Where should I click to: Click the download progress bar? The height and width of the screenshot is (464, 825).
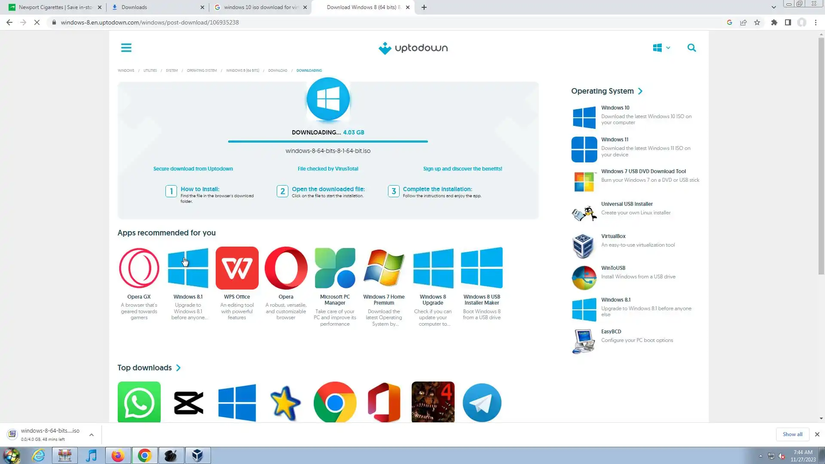(327, 141)
